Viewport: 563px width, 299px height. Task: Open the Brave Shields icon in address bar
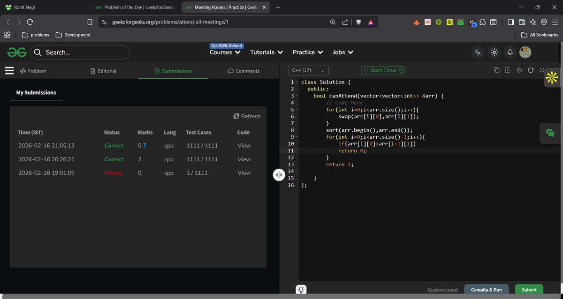coord(358,22)
